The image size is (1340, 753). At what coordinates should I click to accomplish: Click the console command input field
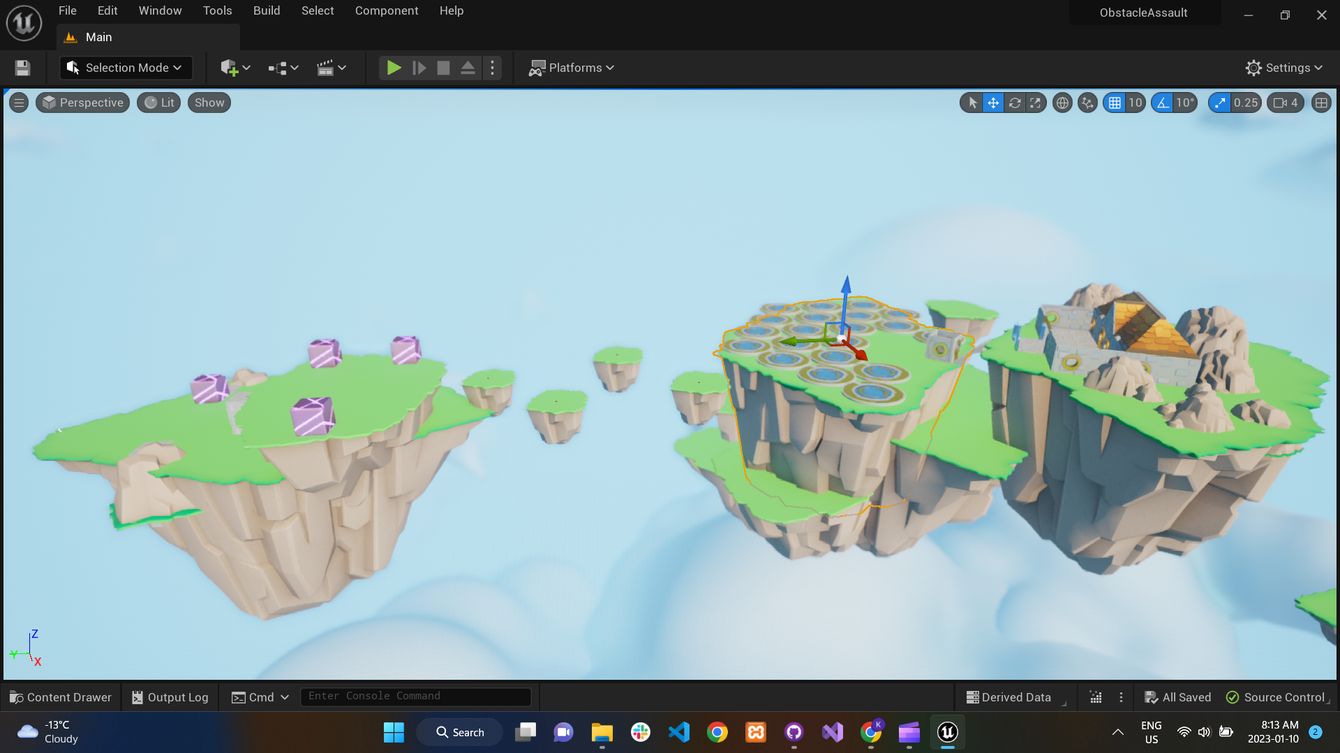click(x=415, y=697)
